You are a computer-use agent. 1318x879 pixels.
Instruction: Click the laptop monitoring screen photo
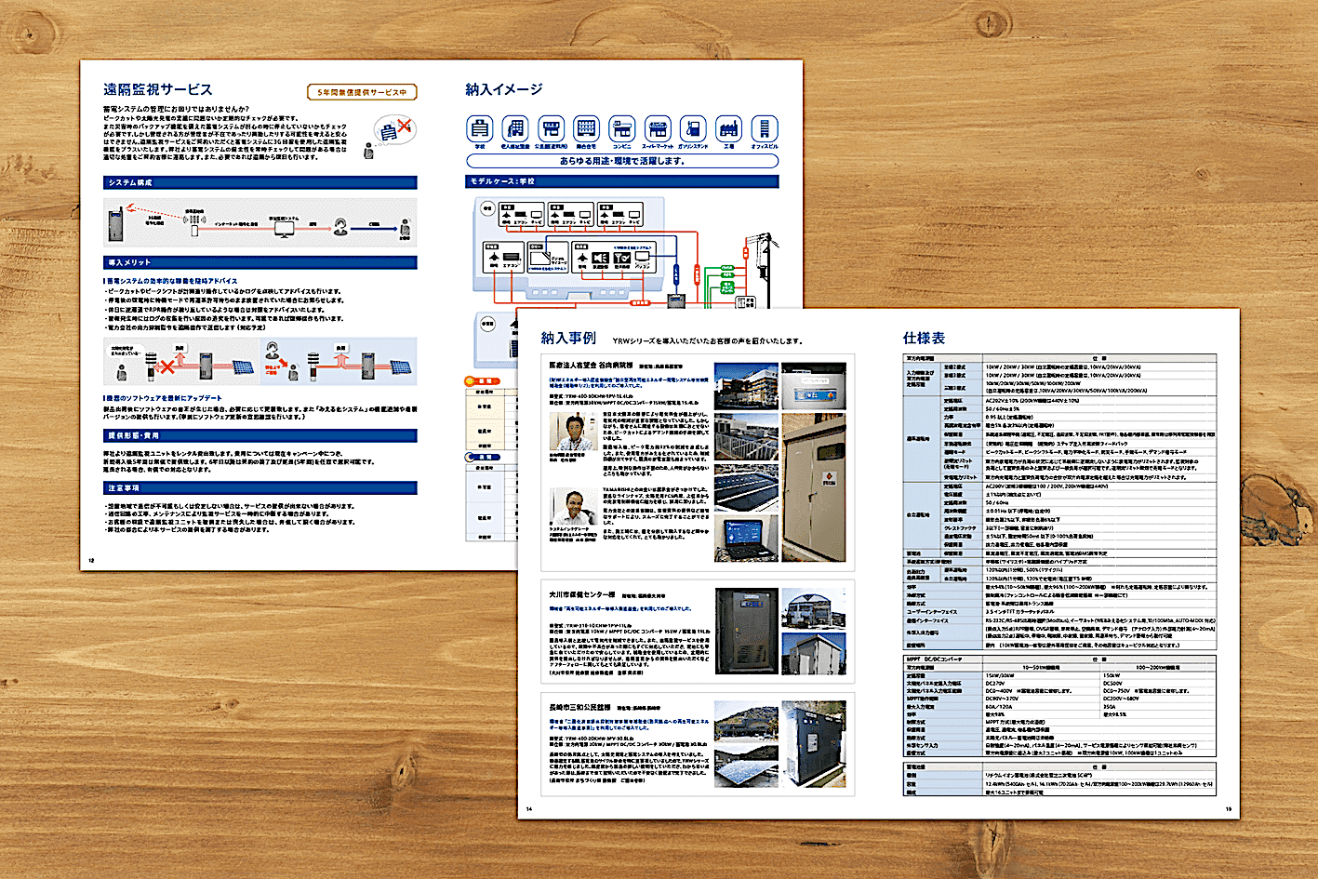(x=746, y=539)
